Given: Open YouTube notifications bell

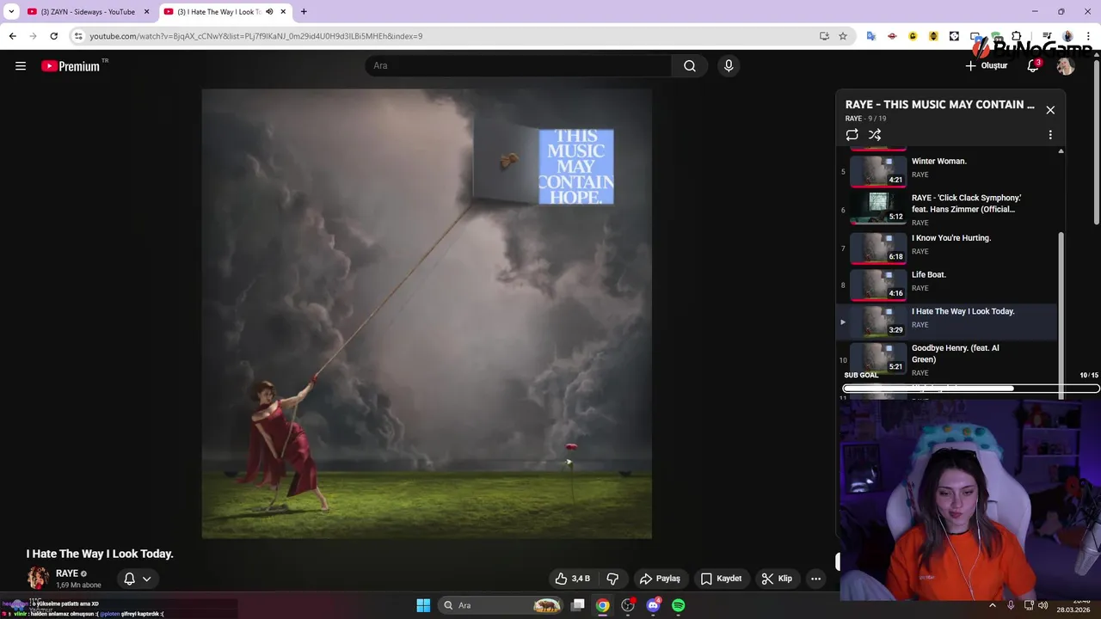Looking at the screenshot, I should (x=1033, y=66).
